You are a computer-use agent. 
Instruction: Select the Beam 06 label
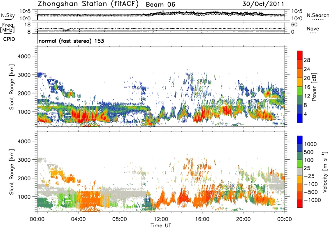[x=160, y=5]
